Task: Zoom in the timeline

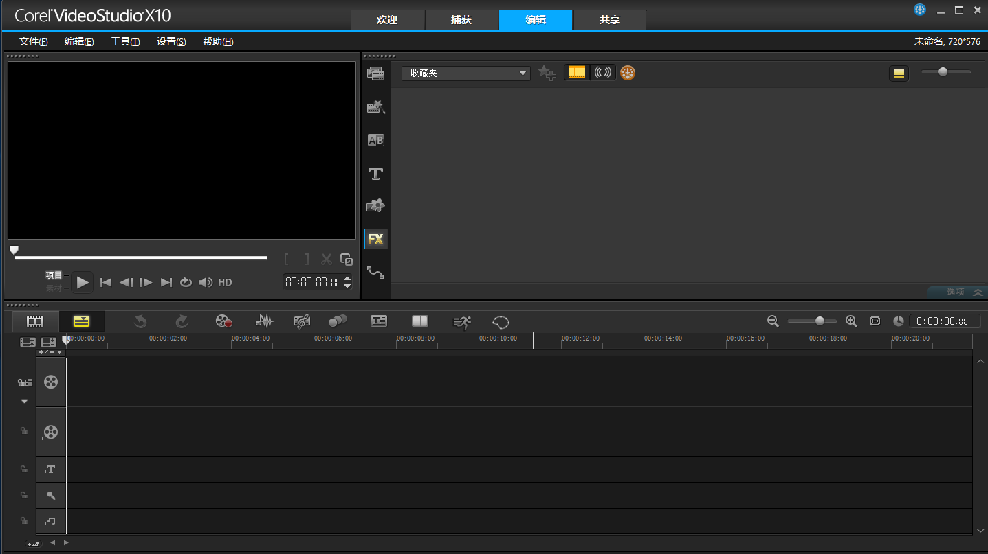Action: coord(851,321)
